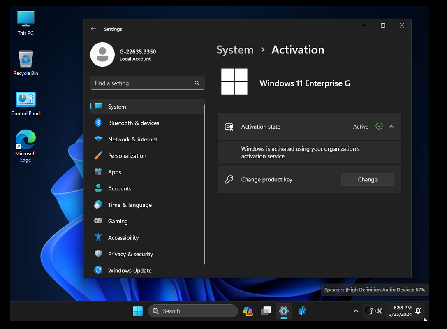Open Network & internet settings

(132, 139)
